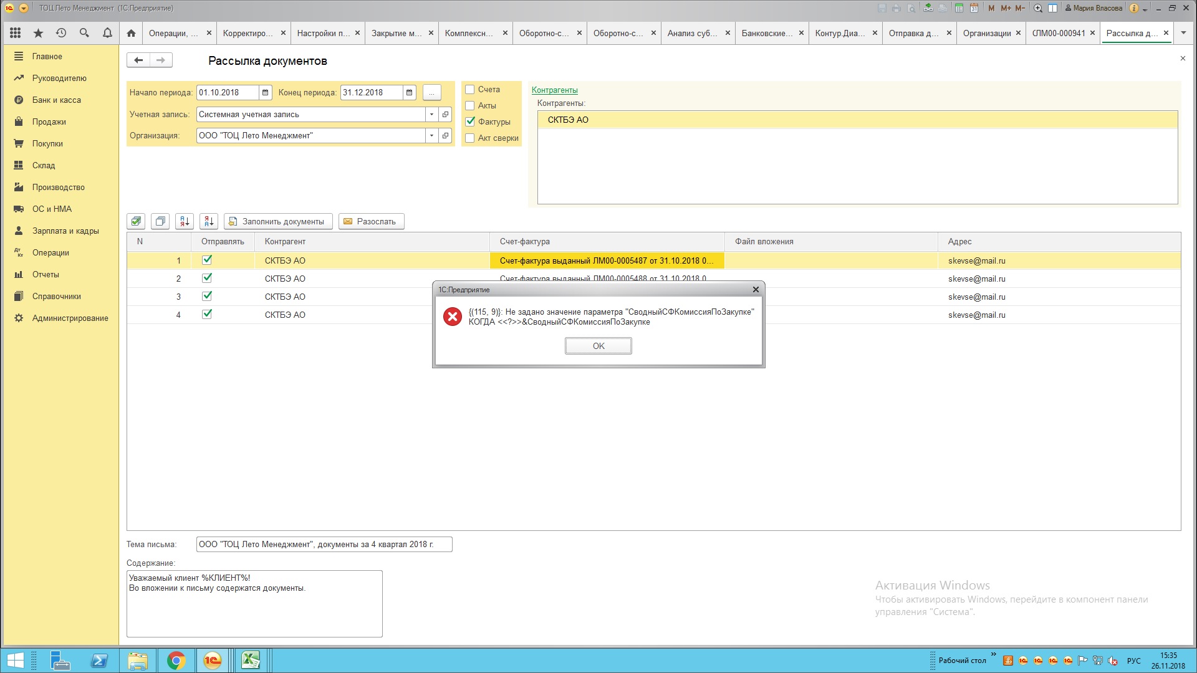Open Администрирование section

click(70, 318)
